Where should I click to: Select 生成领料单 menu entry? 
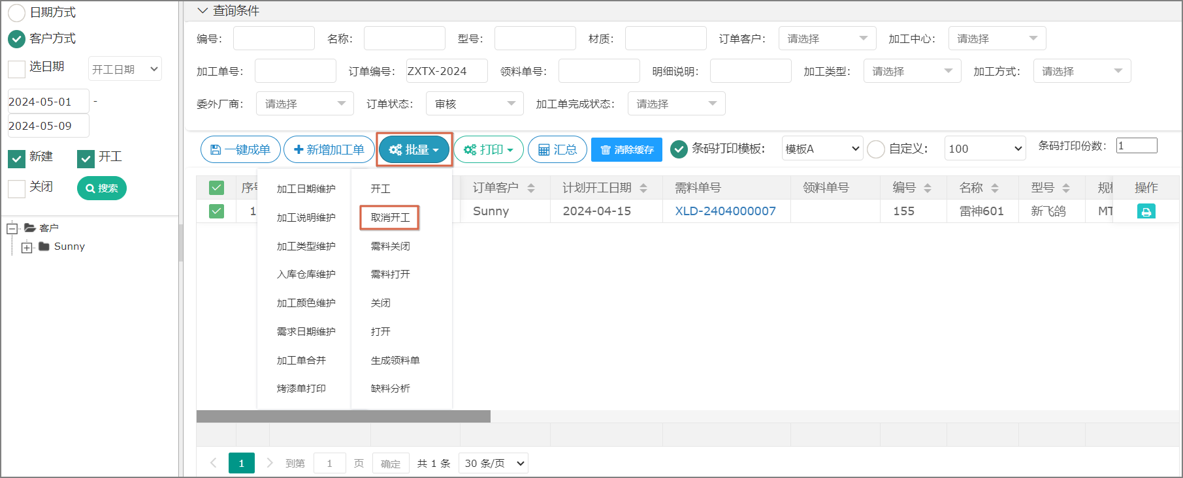pyautogui.click(x=395, y=360)
